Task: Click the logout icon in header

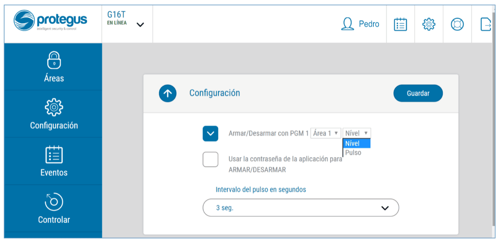Action: 486,24
